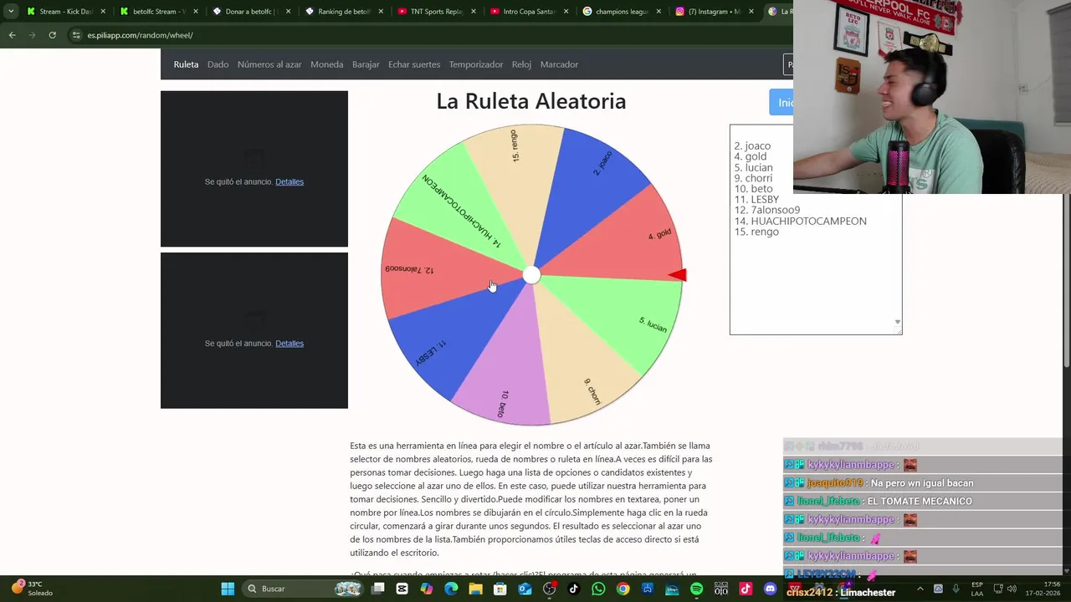Open Spotify from the taskbar
The image size is (1071, 602).
(x=696, y=589)
